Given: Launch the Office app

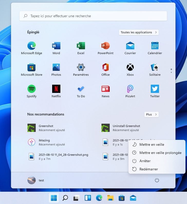Looking at the screenshot, I should coord(106,70).
